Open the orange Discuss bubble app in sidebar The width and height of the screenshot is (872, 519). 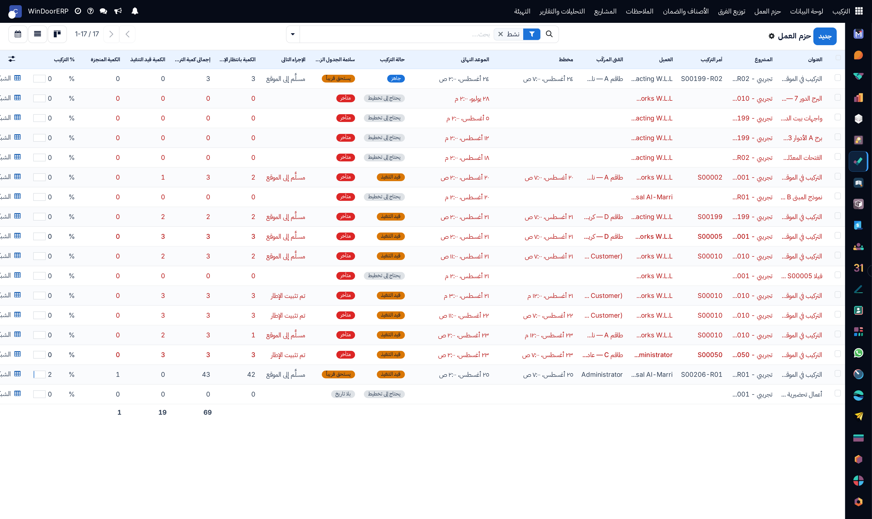tap(858, 55)
